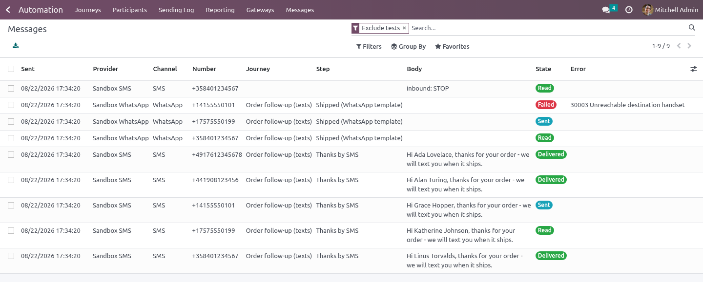Viewport: 703px width, 282px height.
Task: Click the Read badge on STOP row
Action: click(x=544, y=88)
